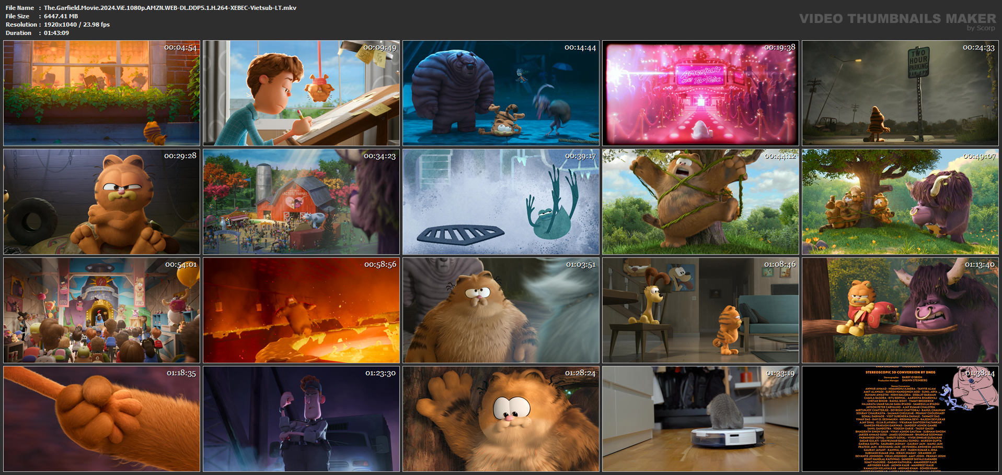Choose the credits thumbnail at 01:38:14
This screenshot has height=475, width=1002.
(900, 419)
